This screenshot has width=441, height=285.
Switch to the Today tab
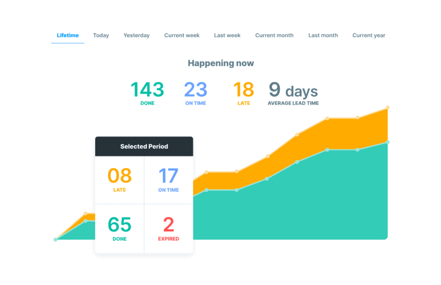(101, 35)
